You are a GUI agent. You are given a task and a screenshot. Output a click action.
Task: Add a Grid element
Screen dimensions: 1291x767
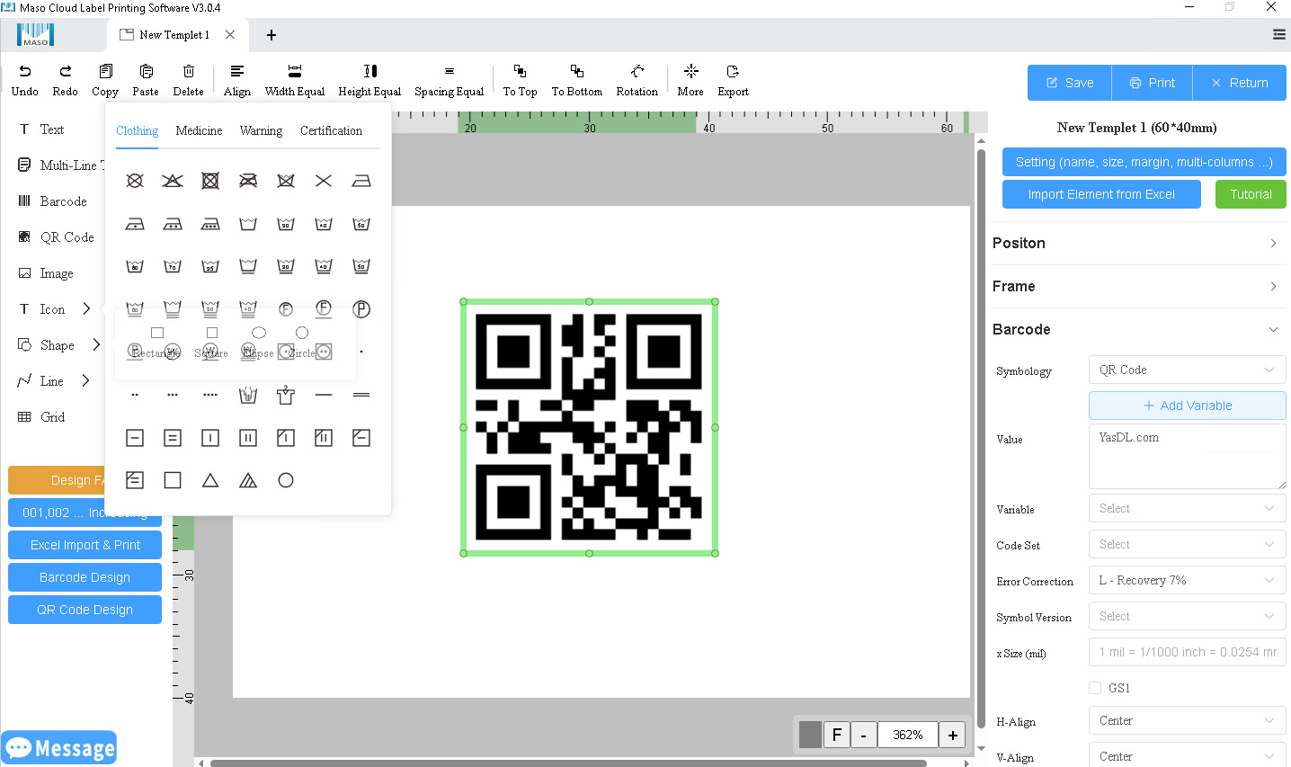click(x=42, y=417)
